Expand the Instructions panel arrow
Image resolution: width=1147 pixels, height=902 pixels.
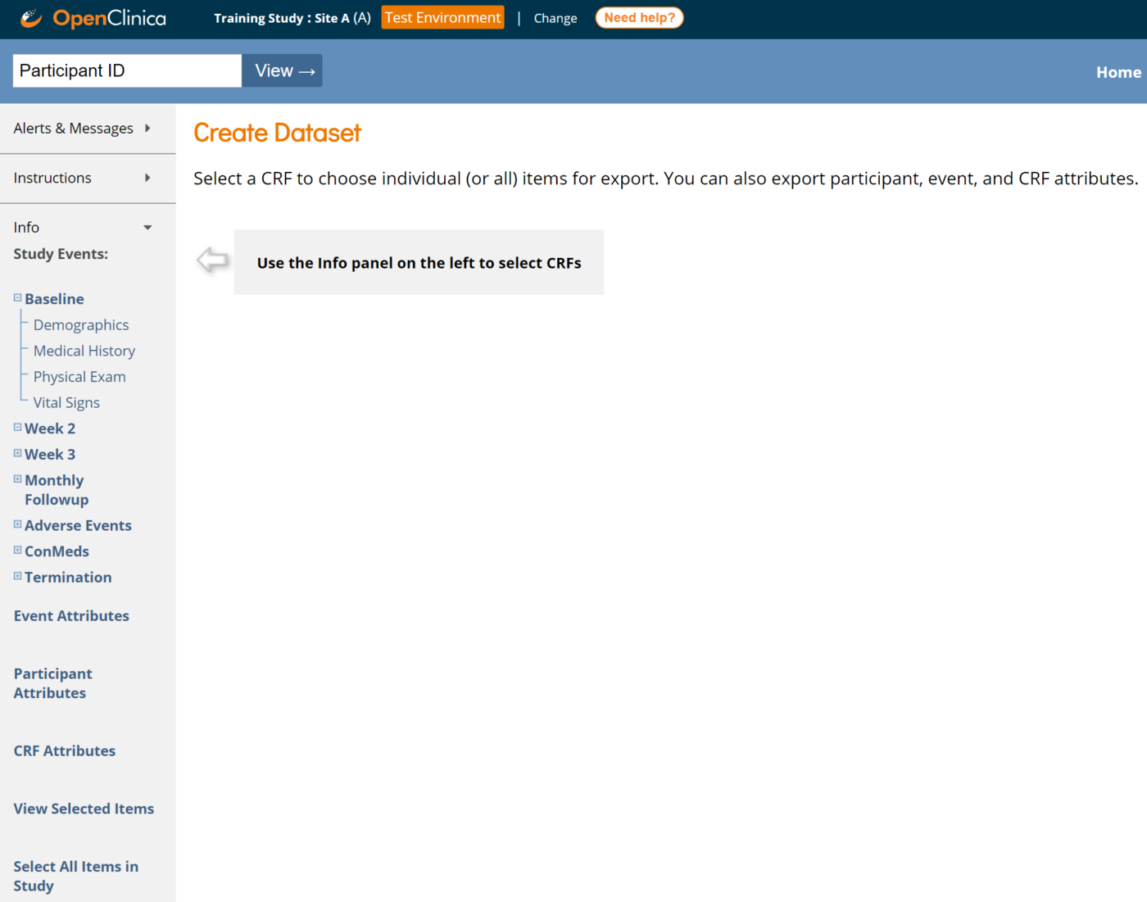click(147, 178)
